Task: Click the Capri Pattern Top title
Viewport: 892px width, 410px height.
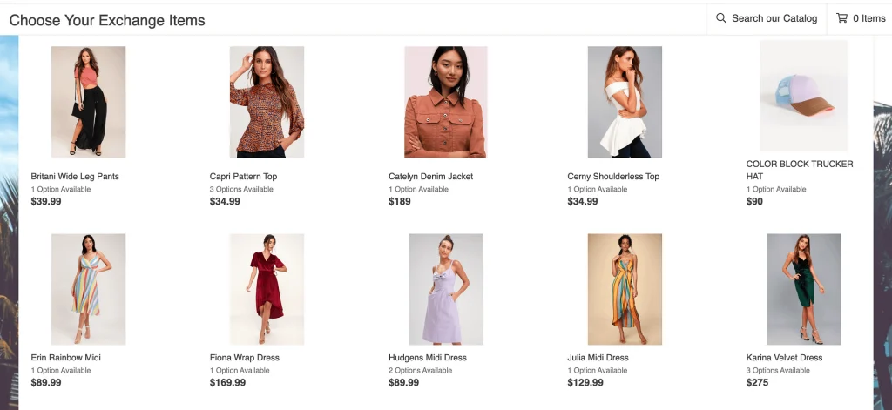Action: (243, 177)
